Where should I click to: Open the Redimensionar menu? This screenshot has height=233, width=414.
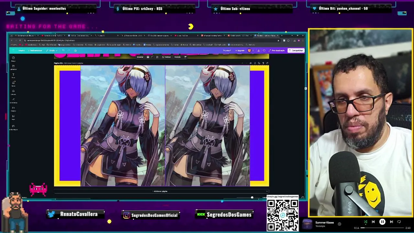tap(35, 50)
